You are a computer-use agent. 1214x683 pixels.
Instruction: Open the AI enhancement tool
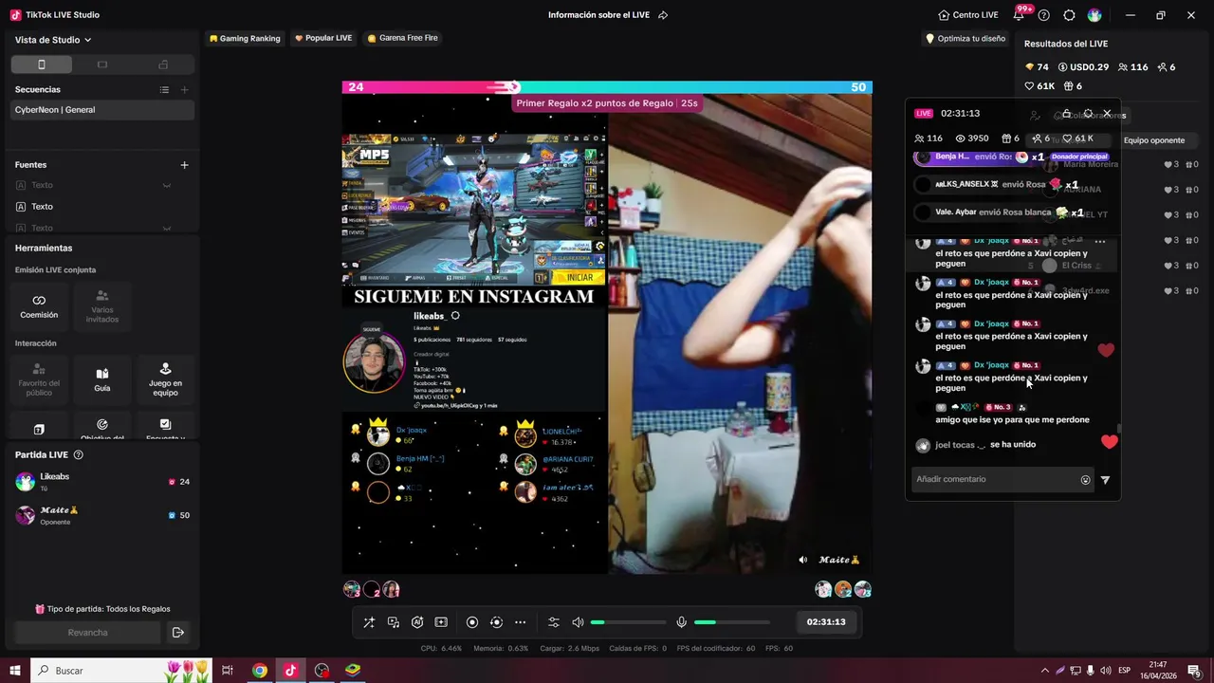coord(417,622)
